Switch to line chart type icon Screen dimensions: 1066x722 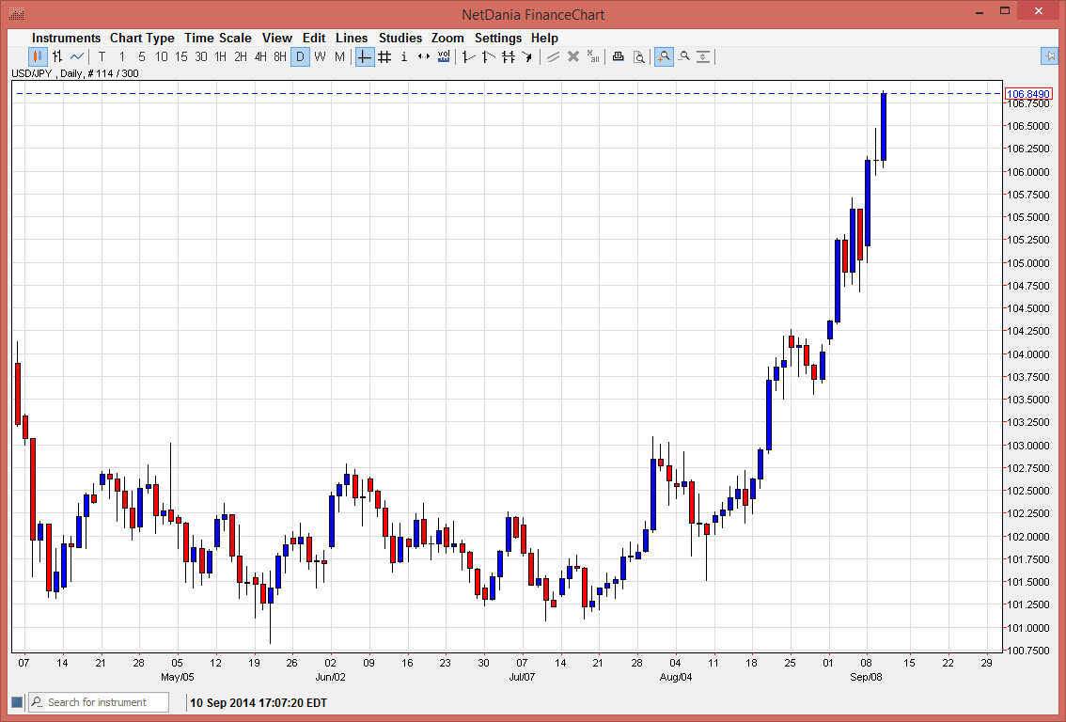(x=75, y=56)
